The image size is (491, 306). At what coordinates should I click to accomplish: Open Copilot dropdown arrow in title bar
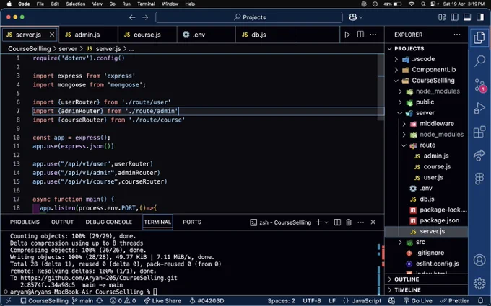(361, 17)
